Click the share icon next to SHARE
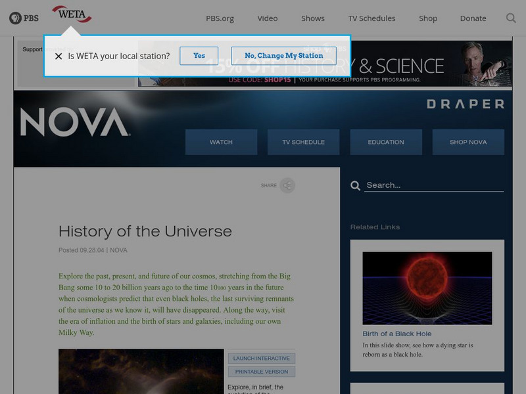 tap(287, 185)
